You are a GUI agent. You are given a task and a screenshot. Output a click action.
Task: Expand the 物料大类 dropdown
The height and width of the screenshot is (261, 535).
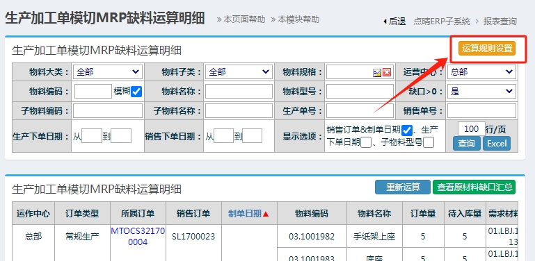[108, 72]
